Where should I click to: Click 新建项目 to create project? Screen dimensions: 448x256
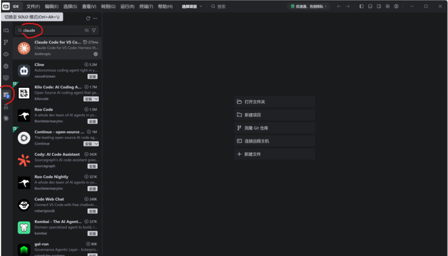275,115
